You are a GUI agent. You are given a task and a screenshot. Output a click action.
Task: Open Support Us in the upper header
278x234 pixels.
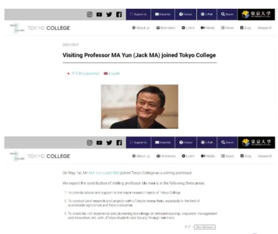pos(138,14)
